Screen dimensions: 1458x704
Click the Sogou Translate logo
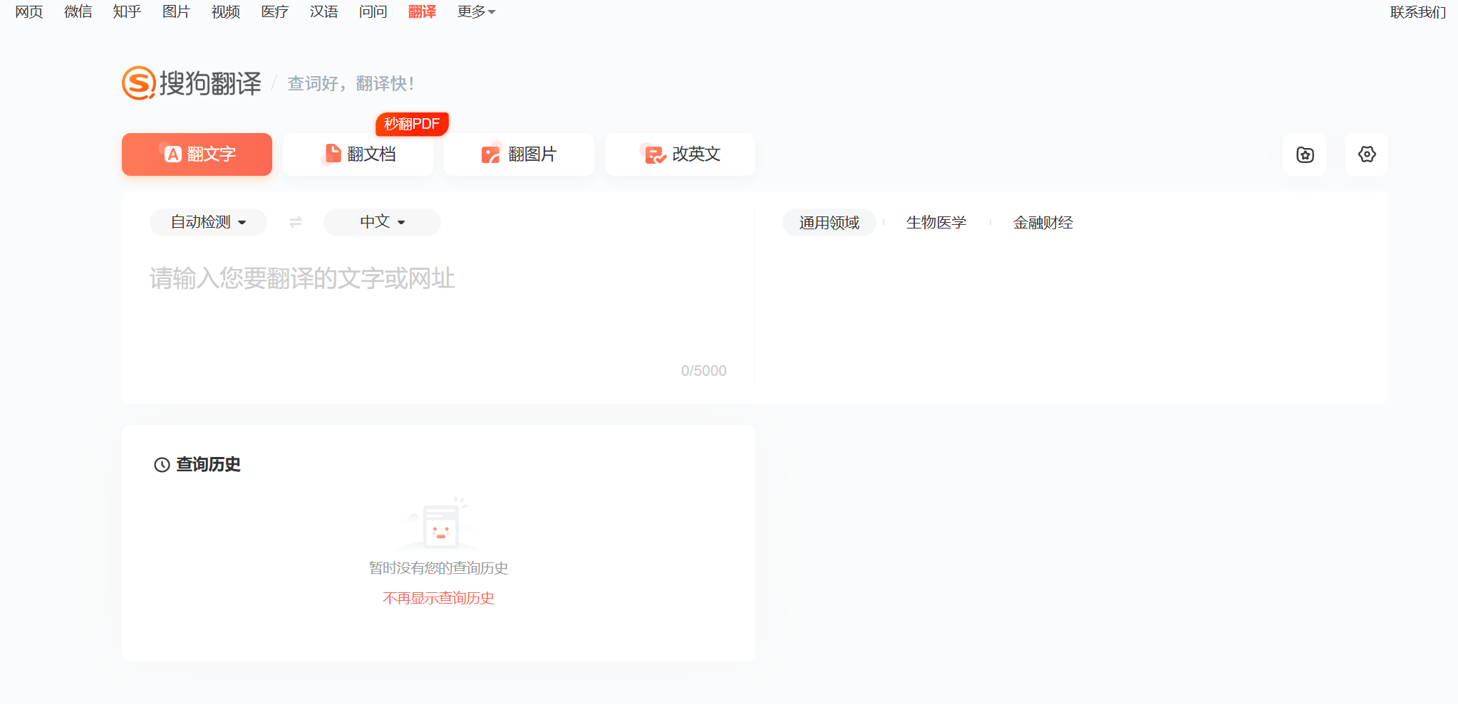pos(191,83)
